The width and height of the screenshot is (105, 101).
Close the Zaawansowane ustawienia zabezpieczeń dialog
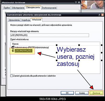(102, 15)
